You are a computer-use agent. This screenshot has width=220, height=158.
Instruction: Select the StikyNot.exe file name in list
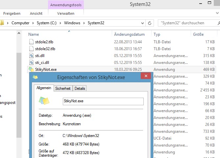(46, 69)
